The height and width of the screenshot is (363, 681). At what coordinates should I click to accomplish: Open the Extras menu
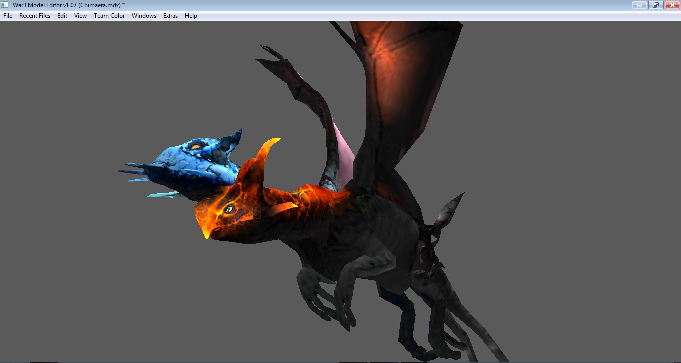point(170,16)
